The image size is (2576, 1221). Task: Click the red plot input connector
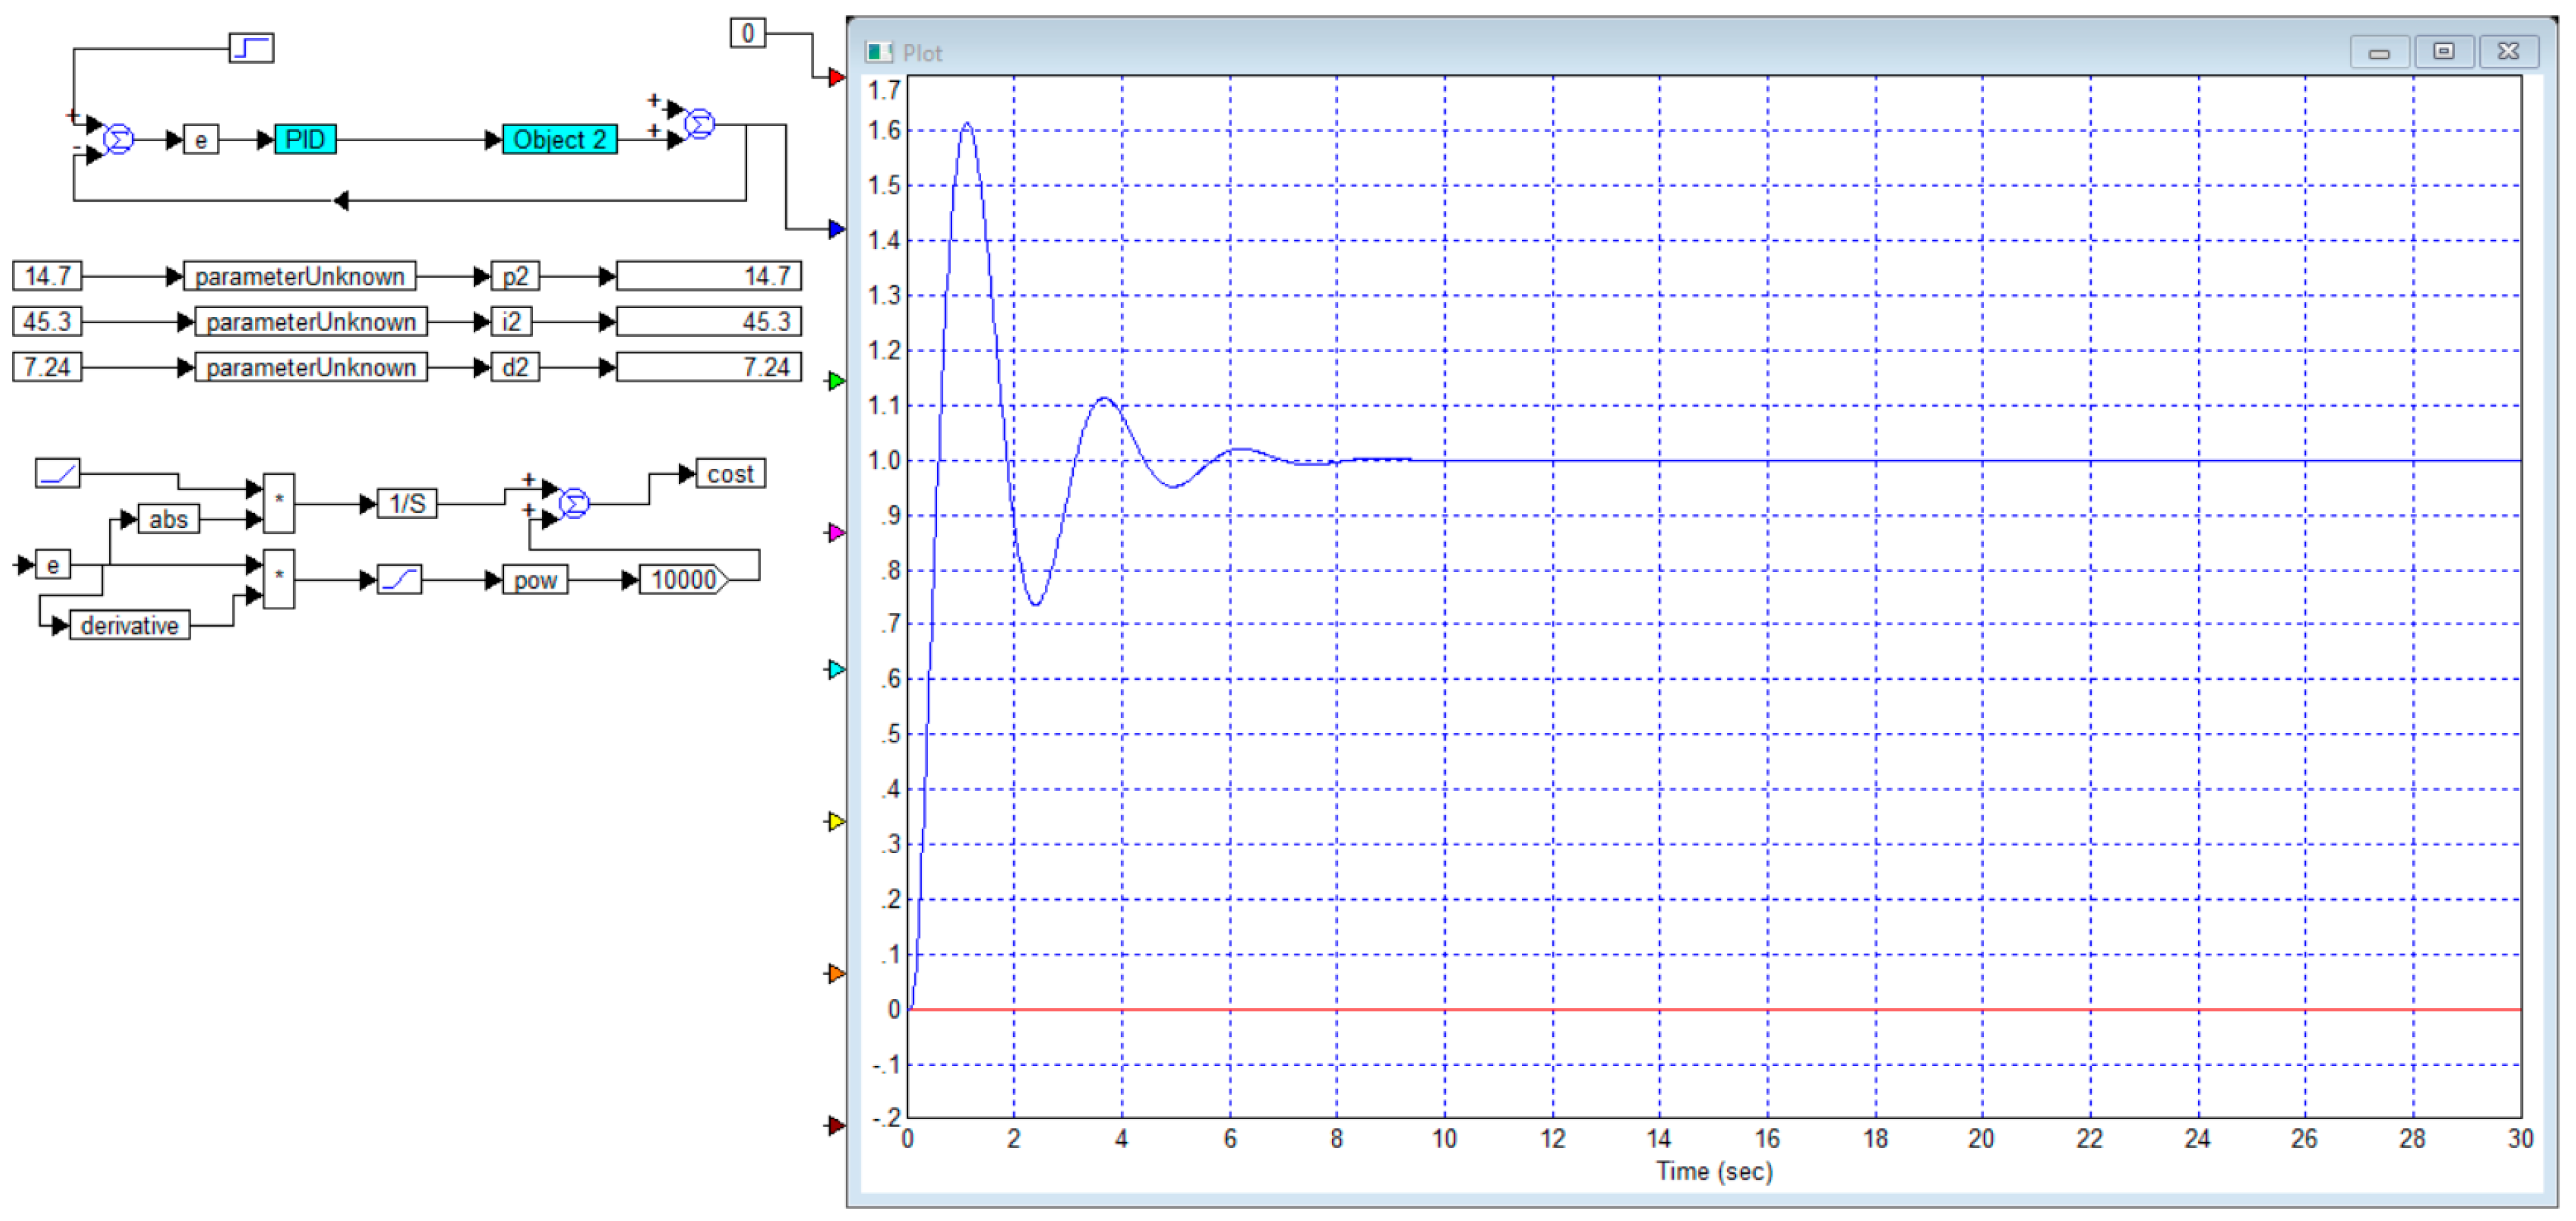tap(837, 77)
